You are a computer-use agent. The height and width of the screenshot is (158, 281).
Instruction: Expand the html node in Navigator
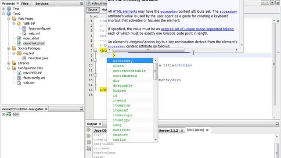click(x=4, y=114)
